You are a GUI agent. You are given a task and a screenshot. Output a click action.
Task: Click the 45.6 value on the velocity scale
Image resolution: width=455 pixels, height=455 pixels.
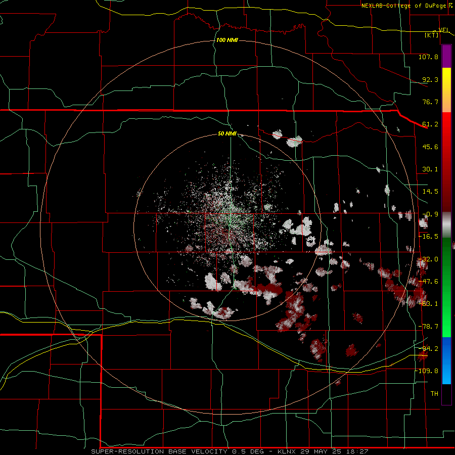[430, 147]
